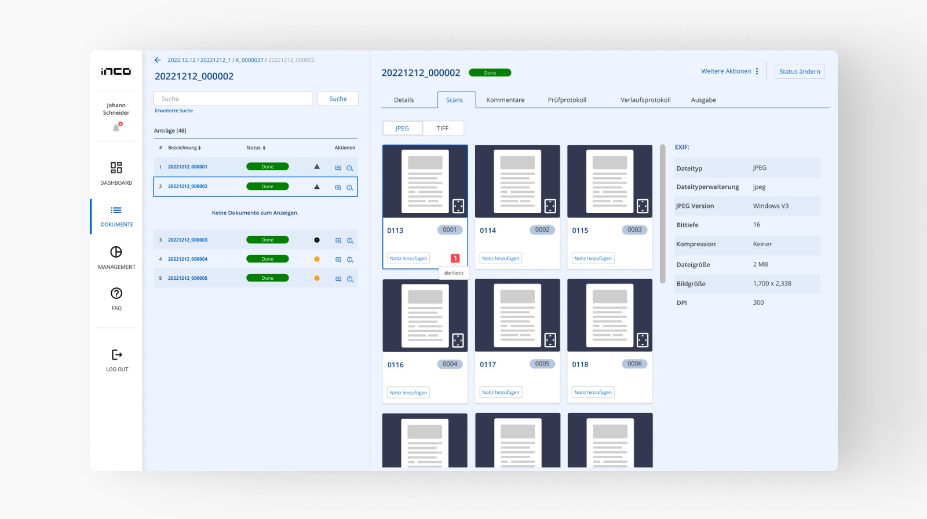The width and height of the screenshot is (927, 519).
Task: Open the FAQ help section
Action: pyautogui.click(x=116, y=294)
